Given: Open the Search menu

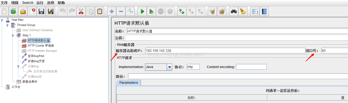Looking at the screenshot, I should tap(28, 3).
